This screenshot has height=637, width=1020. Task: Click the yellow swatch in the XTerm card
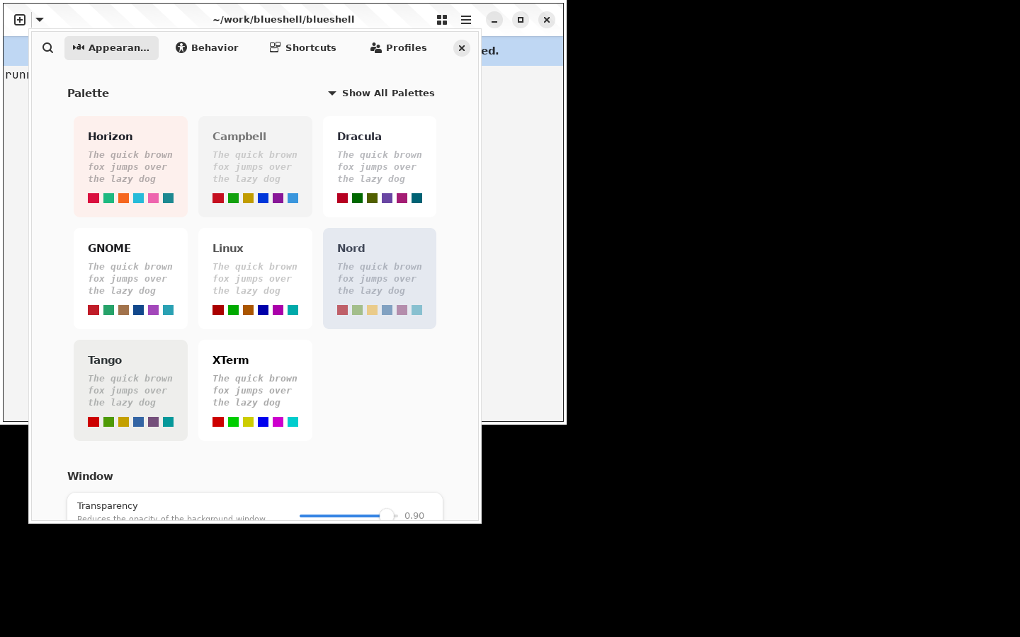[x=248, y=422]
